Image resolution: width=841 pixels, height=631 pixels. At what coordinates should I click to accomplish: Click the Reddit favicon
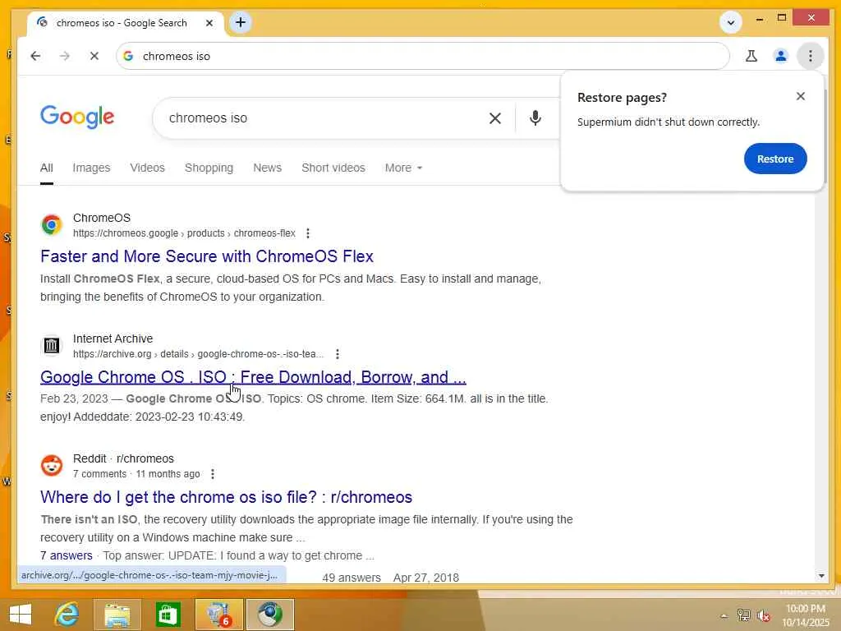click(52, 466)
